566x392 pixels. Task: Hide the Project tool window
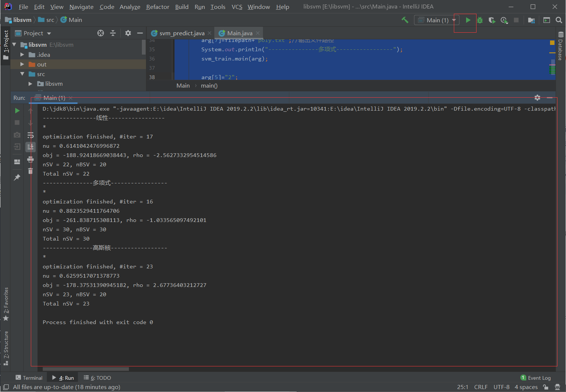140,33
